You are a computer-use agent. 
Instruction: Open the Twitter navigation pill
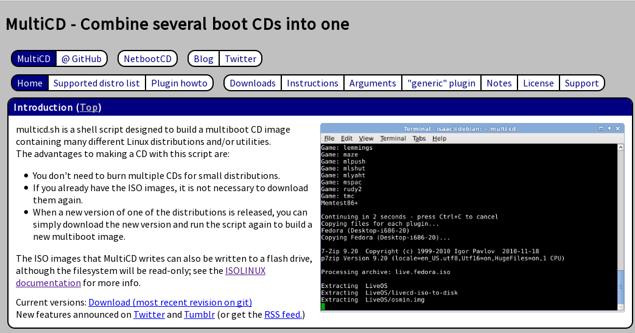pyautogui.click(x=240, y=58)
